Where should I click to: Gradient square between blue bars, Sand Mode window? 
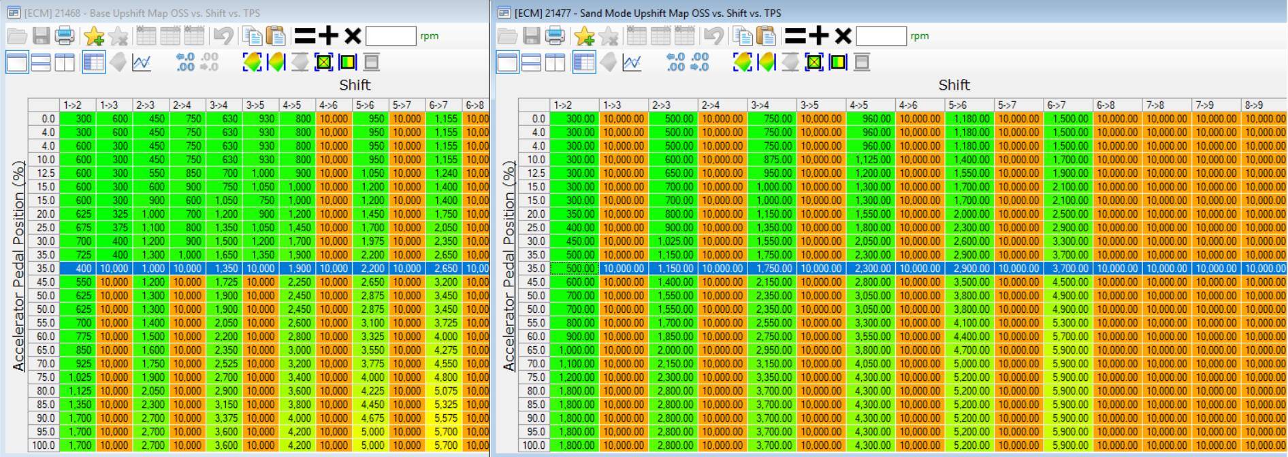[x=837, y=63]
